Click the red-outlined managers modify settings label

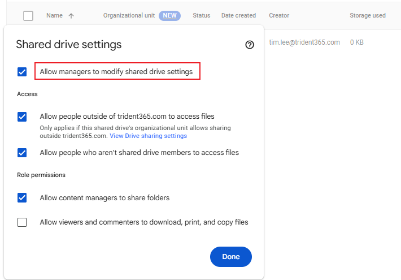[116, 72]
